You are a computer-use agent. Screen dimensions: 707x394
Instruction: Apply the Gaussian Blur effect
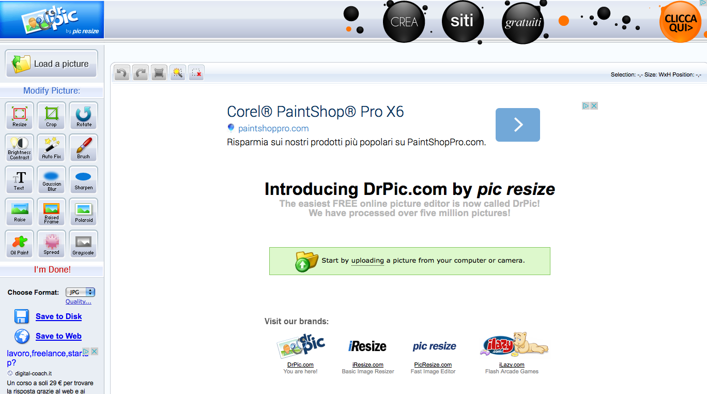[52, 179]
